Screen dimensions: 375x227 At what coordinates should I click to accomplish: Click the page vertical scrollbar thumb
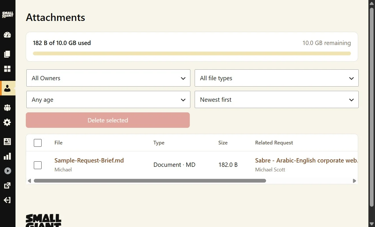[372, 107]
